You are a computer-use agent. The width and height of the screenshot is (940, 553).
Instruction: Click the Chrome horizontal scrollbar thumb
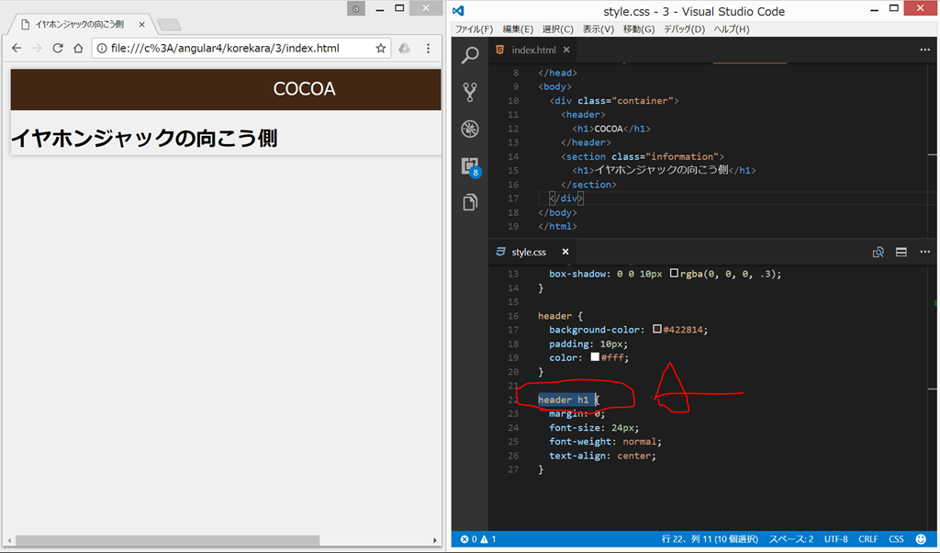167,540
